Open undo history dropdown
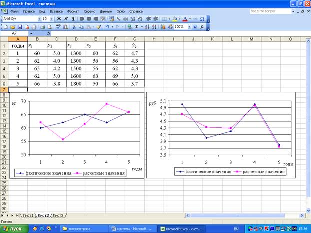Viewport: 311px width, 233px height. click(112, 27)
